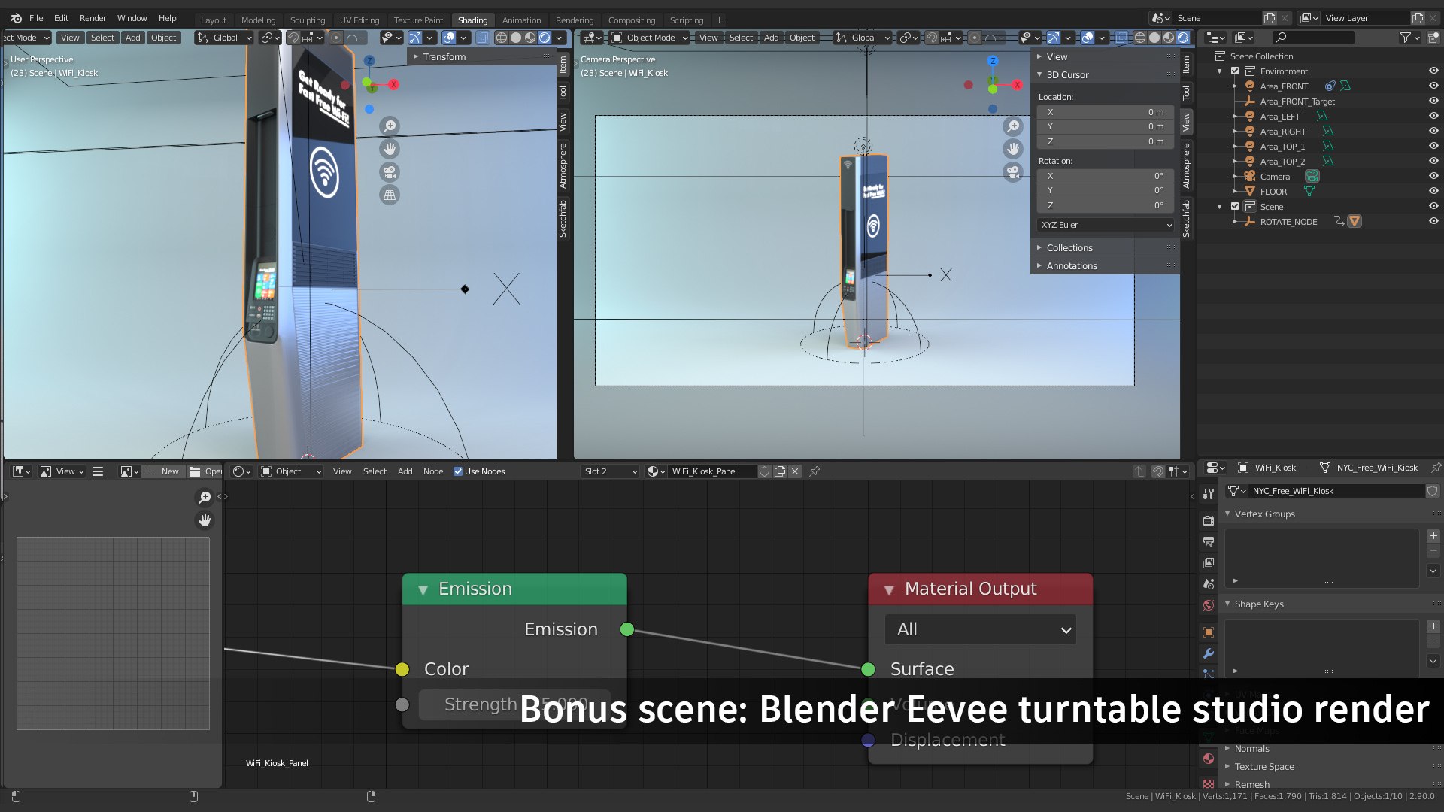The height and width of the screenshot is (812, 1444).
Task: Open the File menu
Action: (x=36, y=18)
